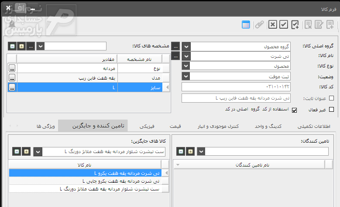Open the attachment paperclip icon

click(x=259, y=25)
